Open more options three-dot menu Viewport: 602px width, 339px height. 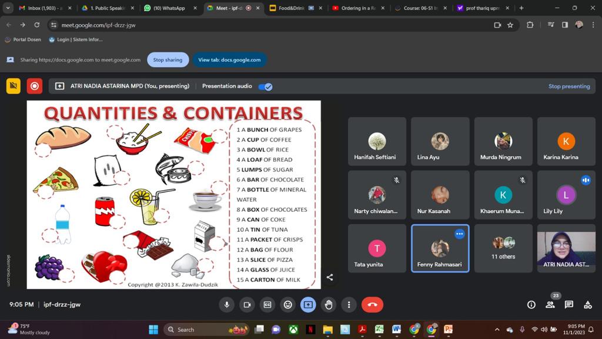[349, 305]
